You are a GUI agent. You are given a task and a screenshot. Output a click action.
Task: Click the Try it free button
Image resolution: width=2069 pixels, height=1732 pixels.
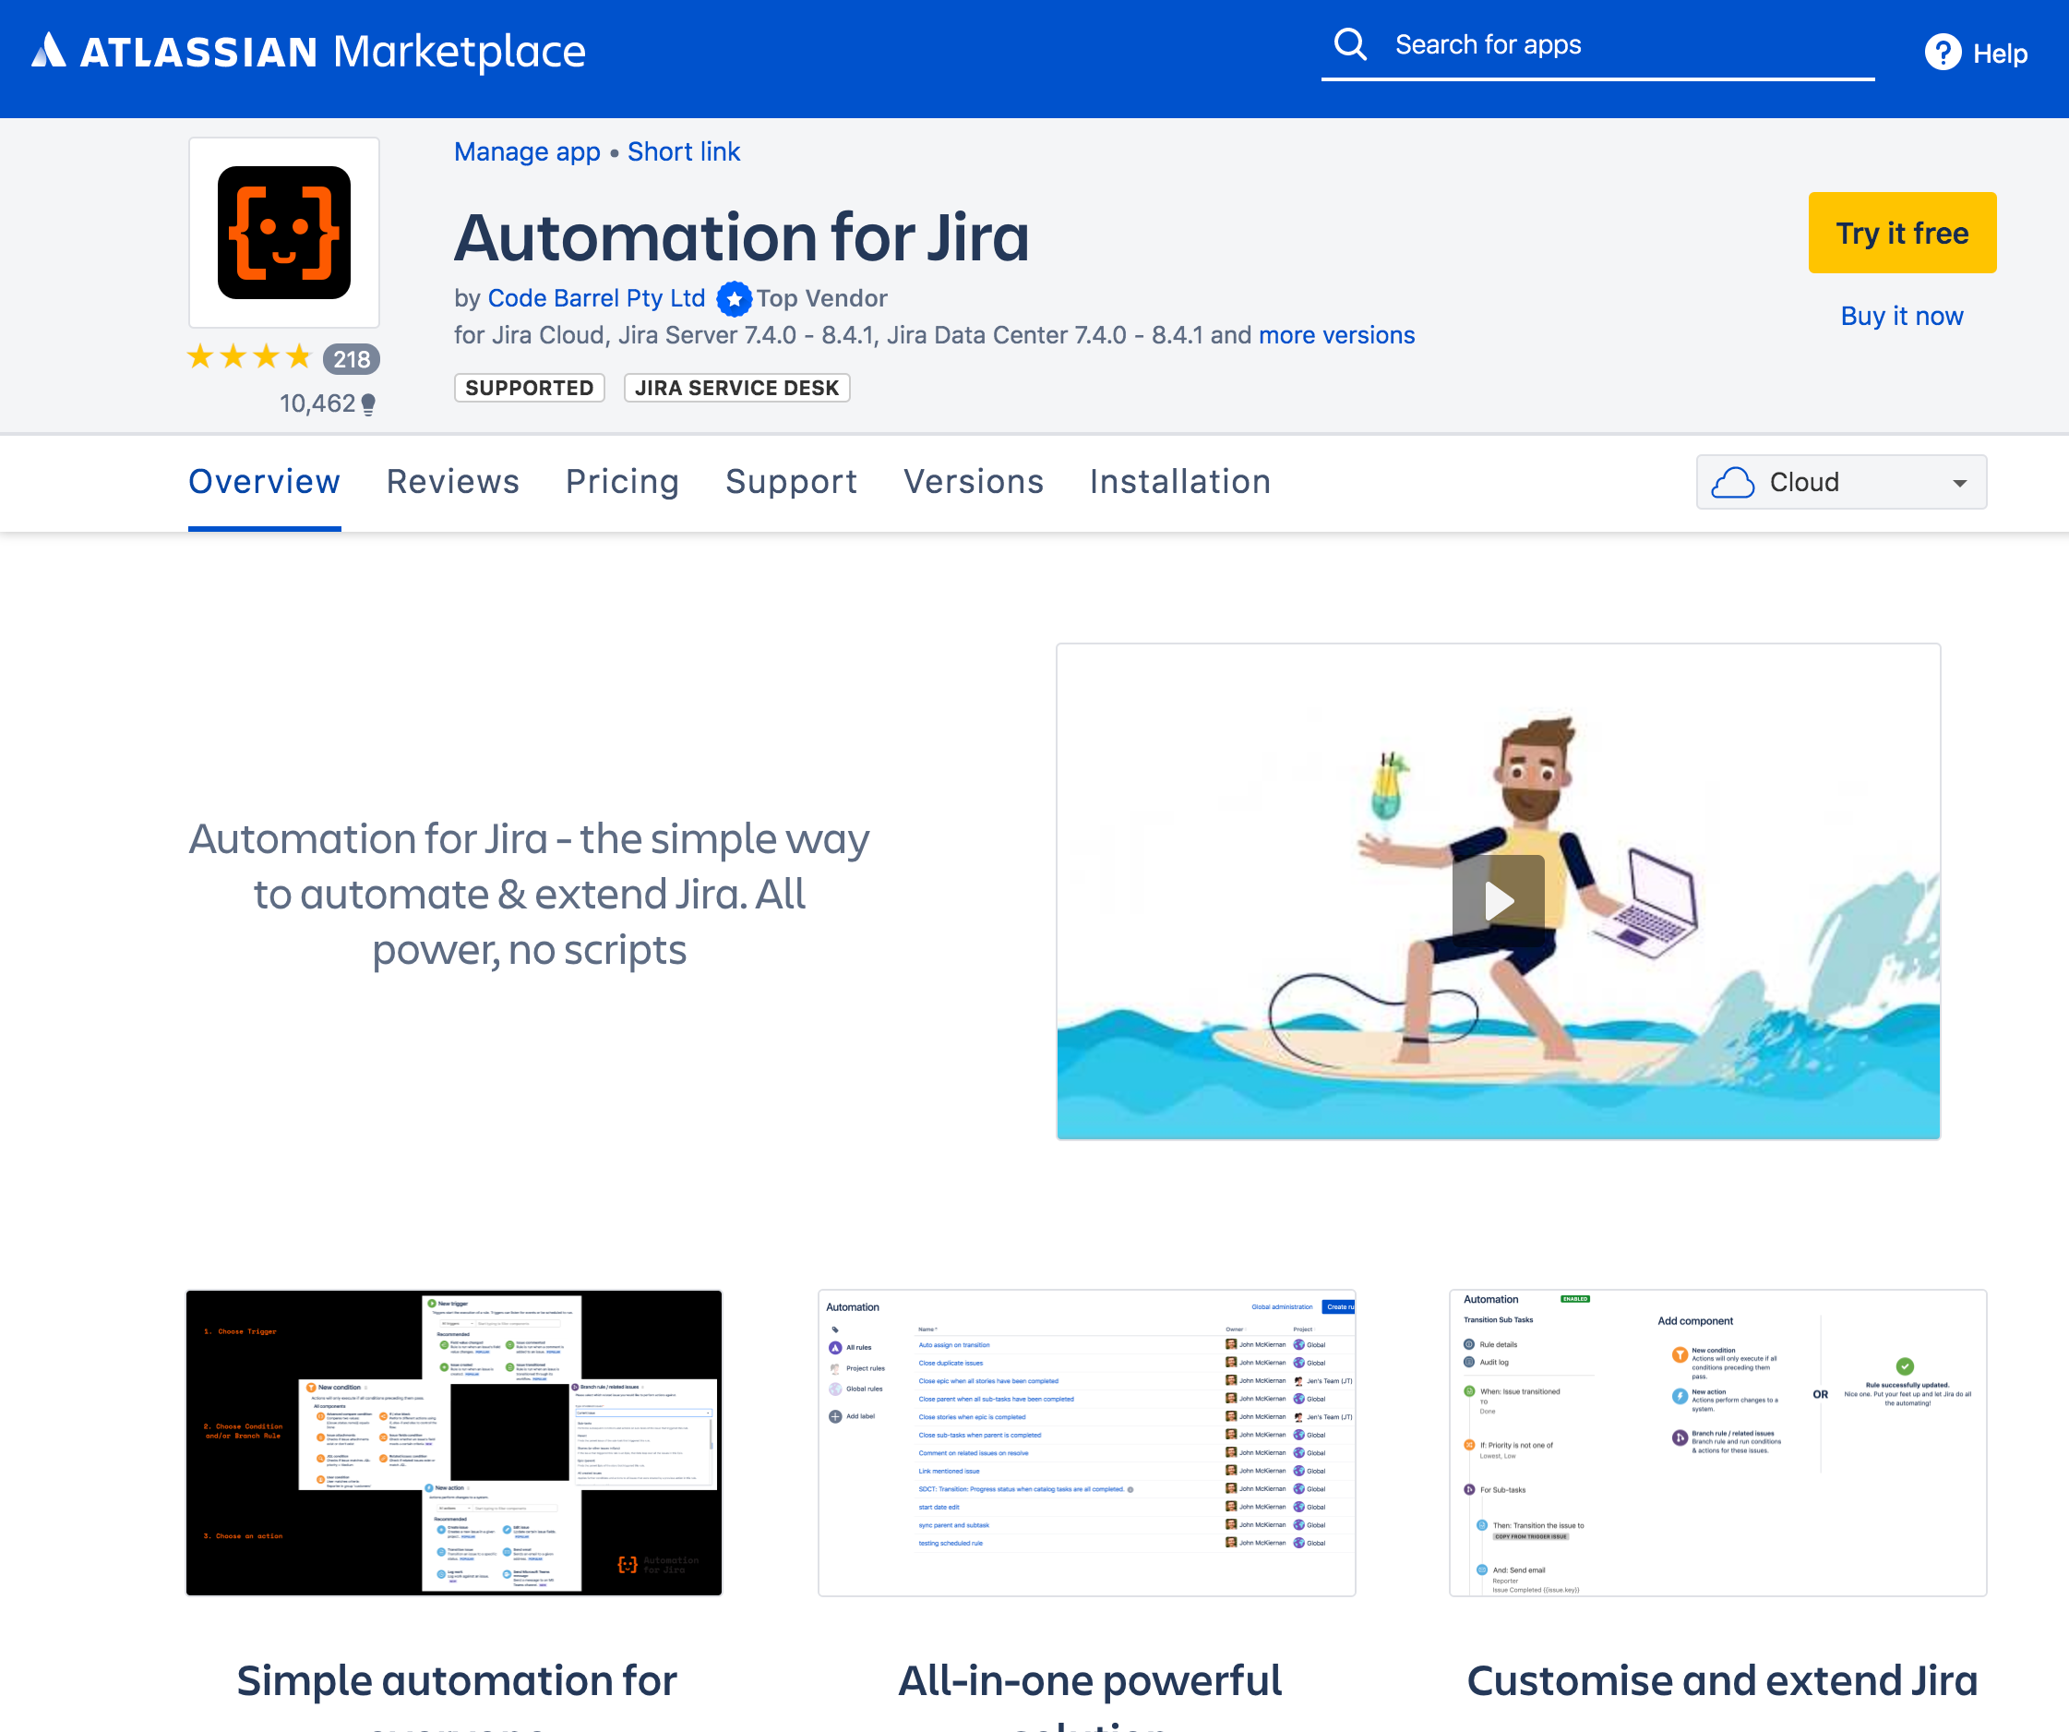[x=1902, y=233]
